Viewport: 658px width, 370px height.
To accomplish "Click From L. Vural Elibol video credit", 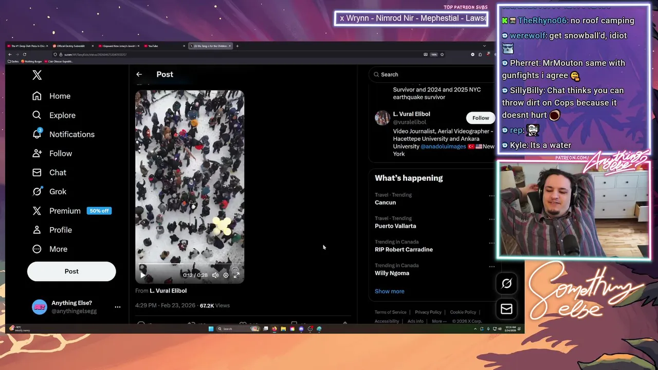I will (161, 291).
